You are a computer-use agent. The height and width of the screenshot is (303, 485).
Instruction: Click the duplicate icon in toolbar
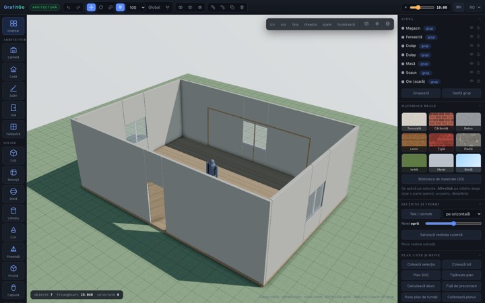[x=232, y=7]
